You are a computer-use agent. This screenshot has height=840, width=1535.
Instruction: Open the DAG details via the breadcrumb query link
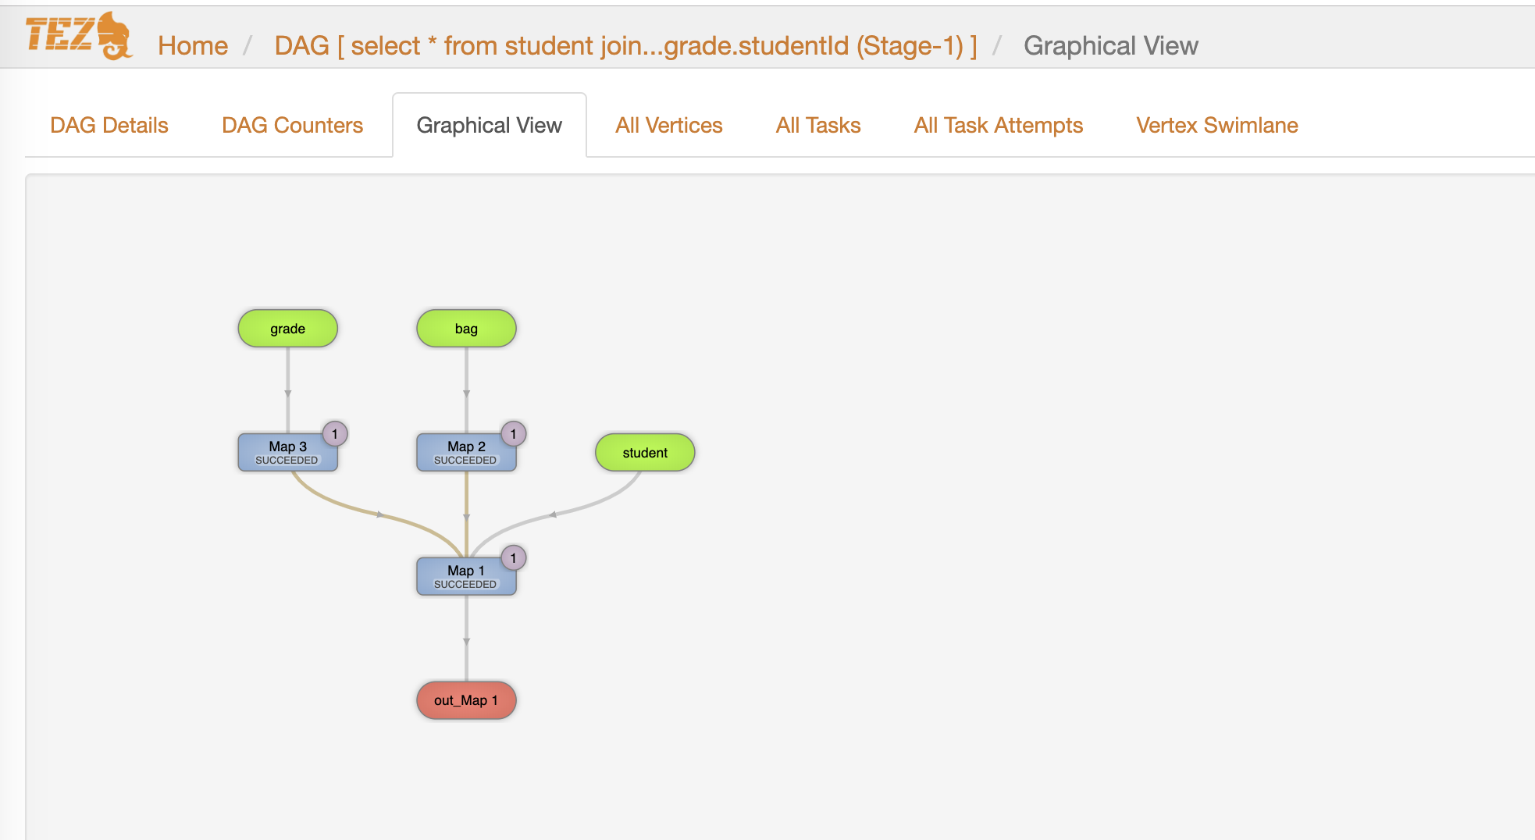coord(625,45)
